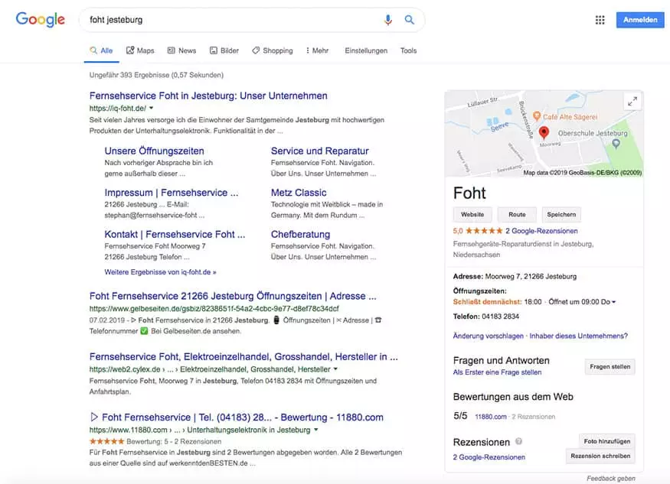The width and height of the screenshot is (670, 484).
Task: Click the Oberschule Jesteburg map marker
Action: 616,144
